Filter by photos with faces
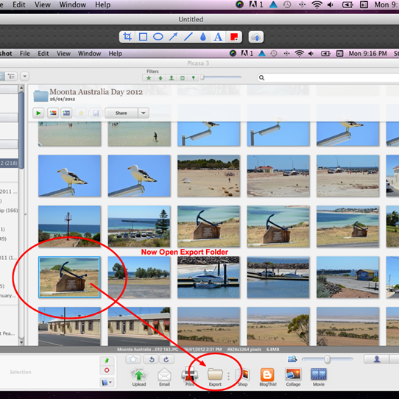The image size is (399, 399). pos(172,78)
